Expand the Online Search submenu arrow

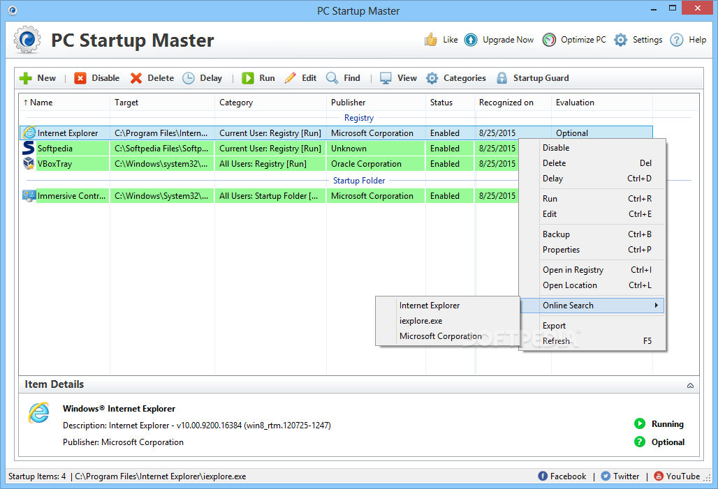click(x=656, y=305)
